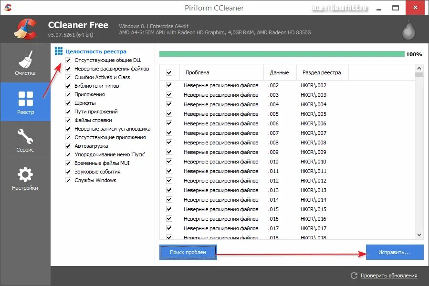
Task: Select the problem text in the .009 row
Action: pos(221,152)
